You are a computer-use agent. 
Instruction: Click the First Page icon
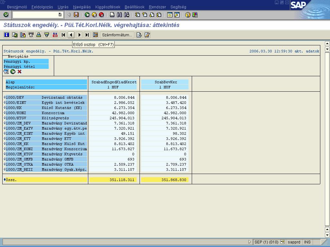[x=137, y=15]
